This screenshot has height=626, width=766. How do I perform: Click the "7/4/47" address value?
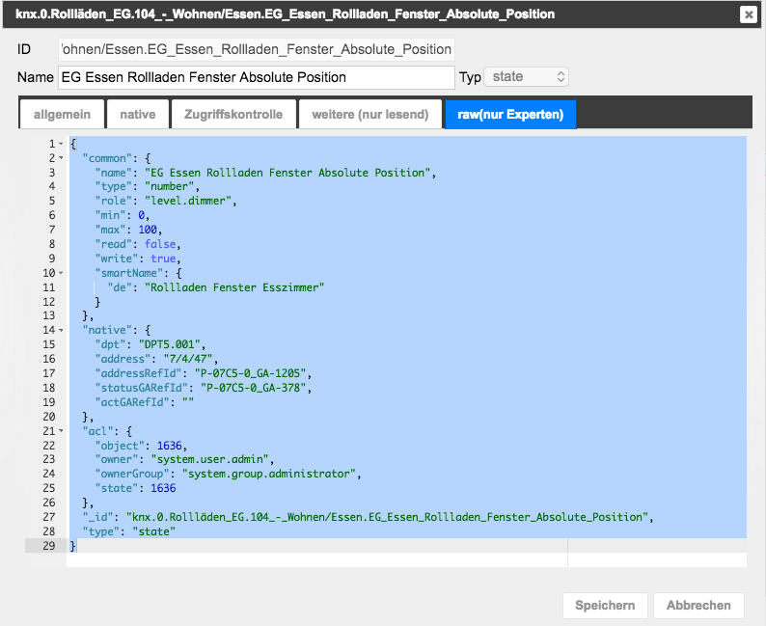click(187, 359)
